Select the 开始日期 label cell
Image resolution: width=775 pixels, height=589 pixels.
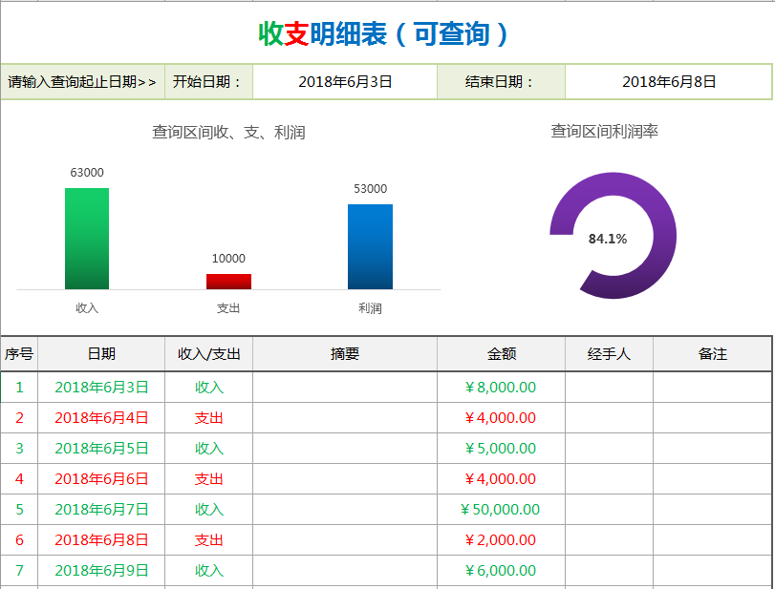click(x=208, y=81)
